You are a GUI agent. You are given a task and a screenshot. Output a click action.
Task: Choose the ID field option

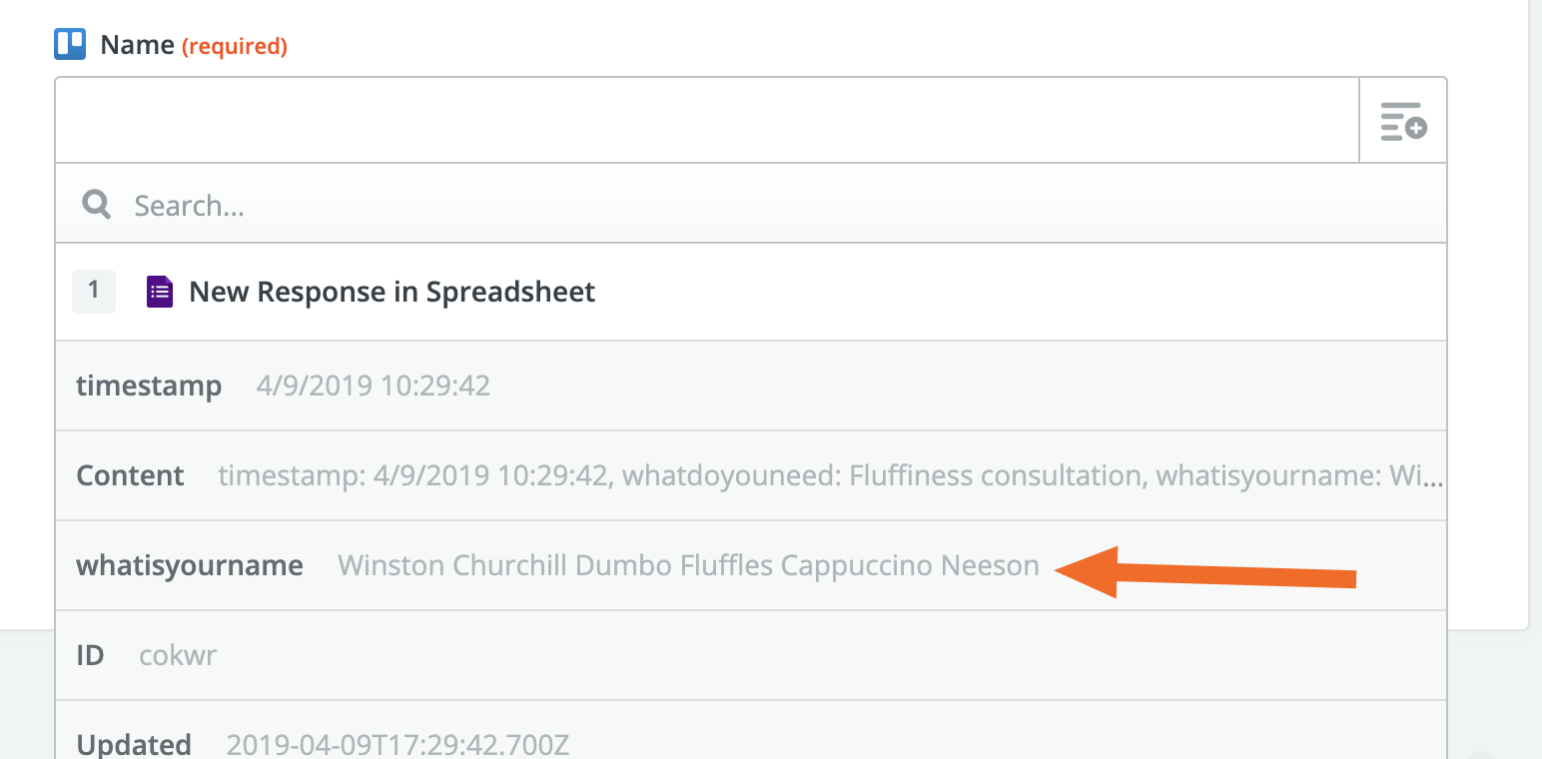pyautogui.click(x=751, y=655)
